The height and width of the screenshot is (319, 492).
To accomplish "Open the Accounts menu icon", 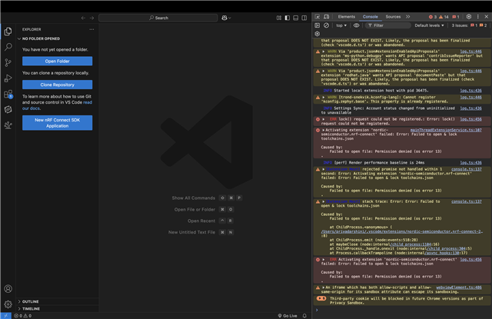I will [x=8, y=288].
